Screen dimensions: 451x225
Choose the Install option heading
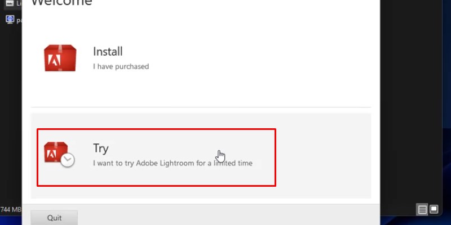pos(108,52)
